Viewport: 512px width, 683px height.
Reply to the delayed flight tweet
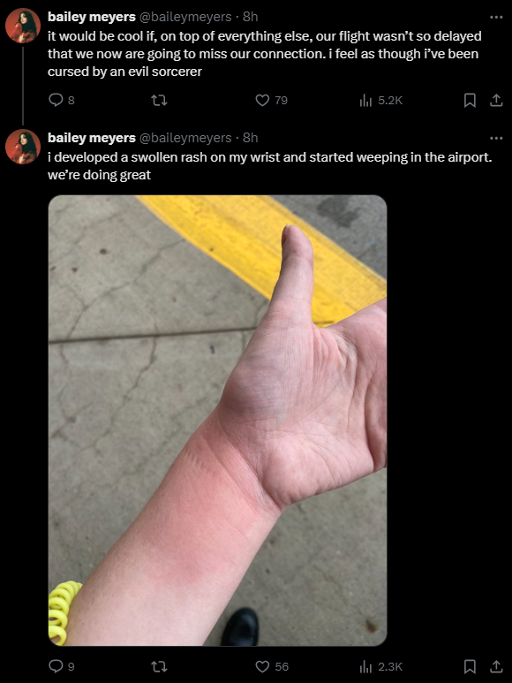click(x=61, y=101)
